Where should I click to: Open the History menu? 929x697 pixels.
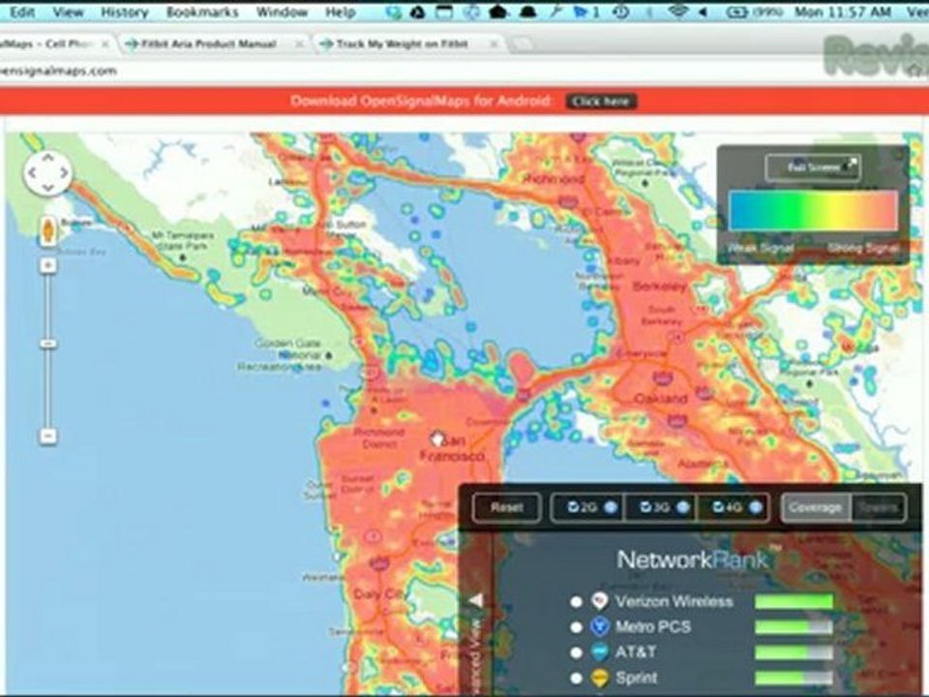point(123,12)
